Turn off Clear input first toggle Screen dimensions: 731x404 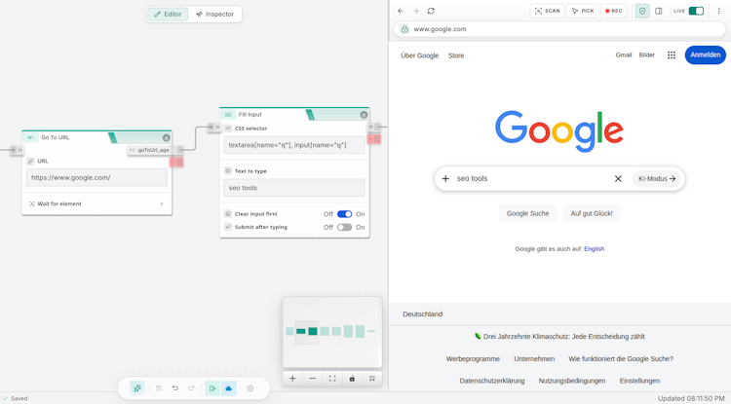point(344,214)
